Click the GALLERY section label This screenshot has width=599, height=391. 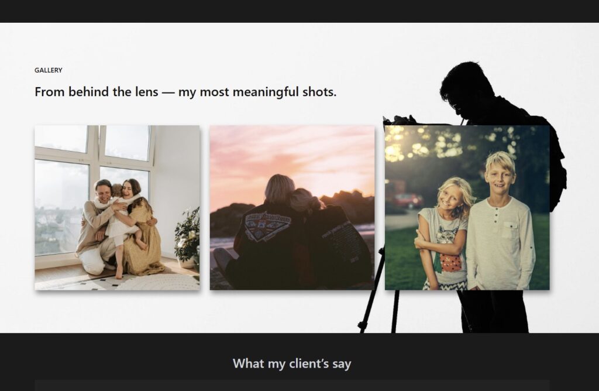[x=49, y=70]
